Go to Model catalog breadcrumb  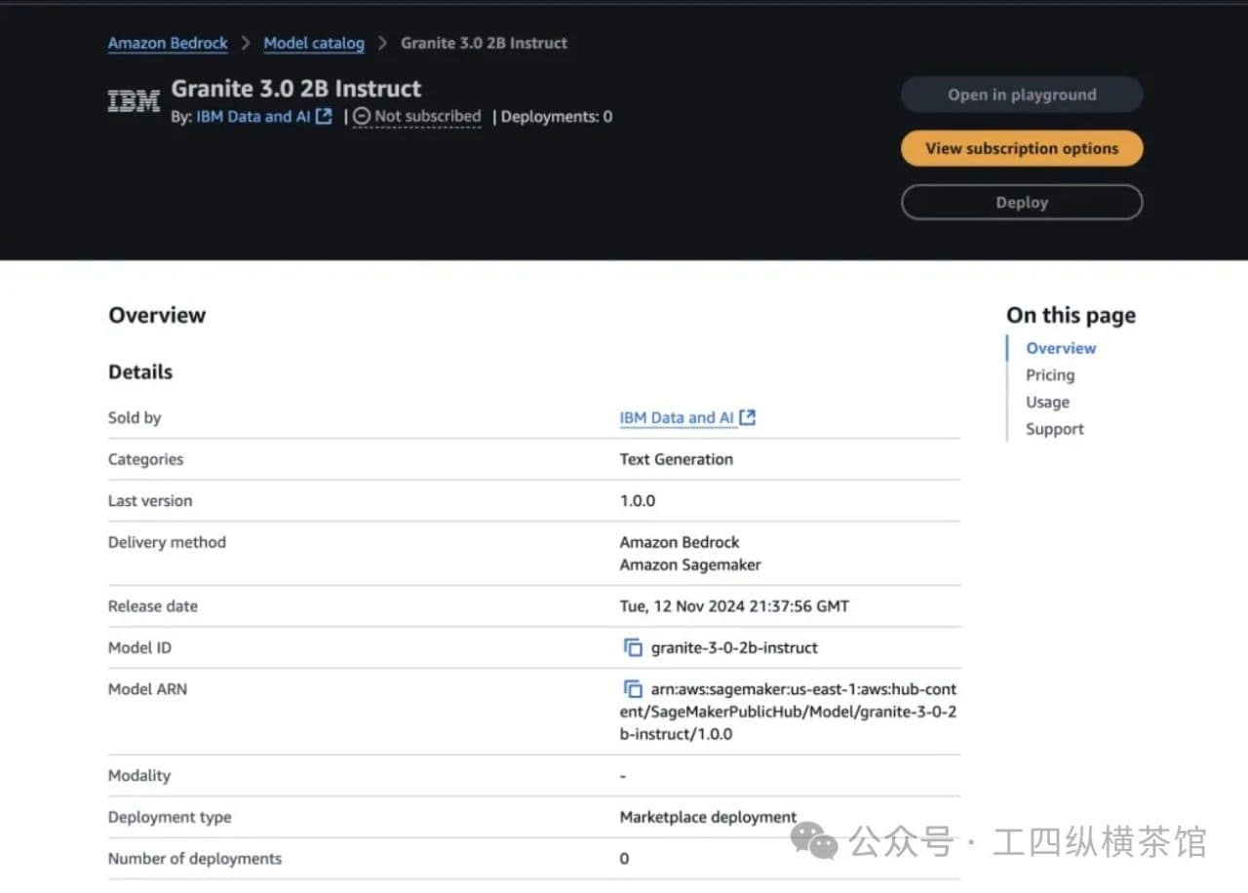314,44
